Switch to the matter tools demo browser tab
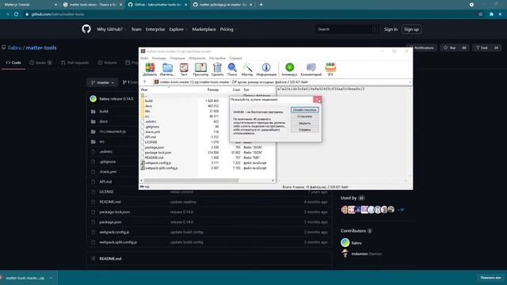This screenshot has width=507, height=285. click(x=93, y=5)
